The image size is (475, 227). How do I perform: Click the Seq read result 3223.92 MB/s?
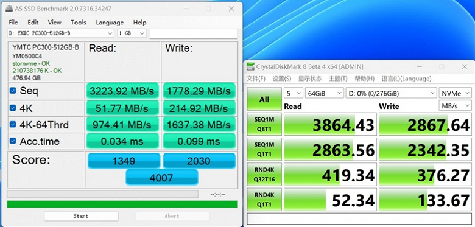pos(122,91)
